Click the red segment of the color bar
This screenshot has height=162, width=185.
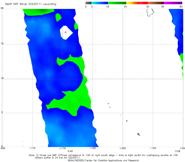[x=143, y=3]
